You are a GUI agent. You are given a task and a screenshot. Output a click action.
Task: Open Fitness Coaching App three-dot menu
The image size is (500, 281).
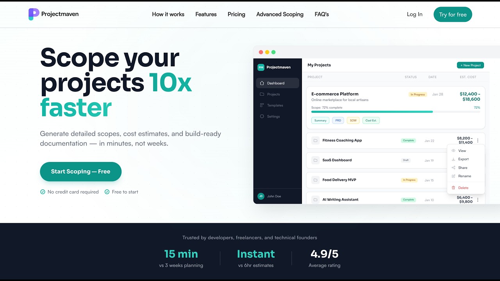(x=478, y=140)
